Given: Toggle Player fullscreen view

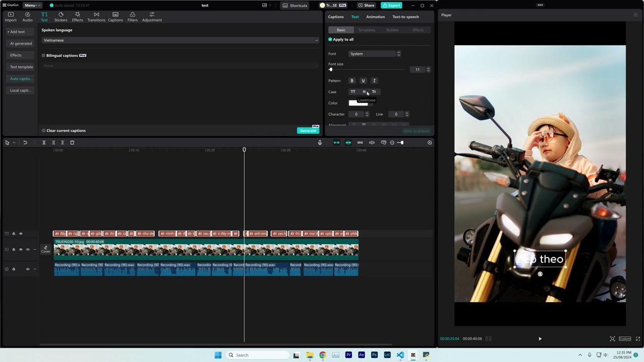Looking at the screenshot, I should click(638, 339).
